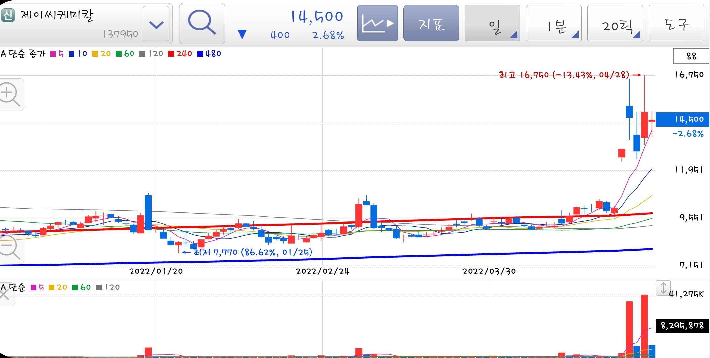Click the blue 480 moving average legend

(209, 54)
